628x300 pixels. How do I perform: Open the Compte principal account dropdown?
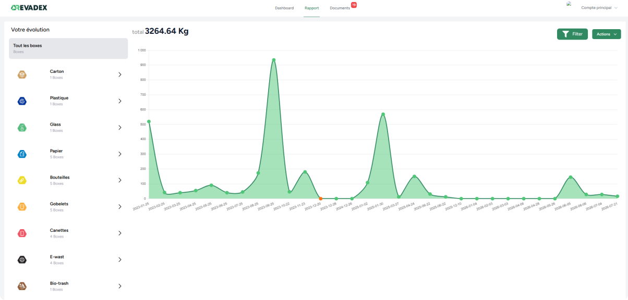[600, 8]
